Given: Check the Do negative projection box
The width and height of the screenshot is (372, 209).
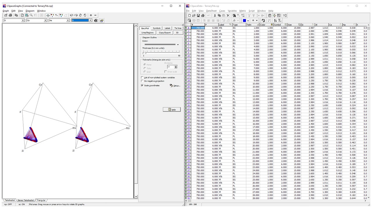Looking at the screenshot, I should [142, 81].
